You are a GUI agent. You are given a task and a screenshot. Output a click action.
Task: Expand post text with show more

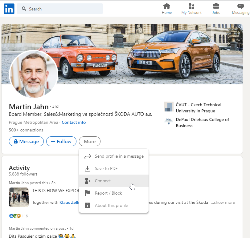pyautogui.click(x=223, y=202)
